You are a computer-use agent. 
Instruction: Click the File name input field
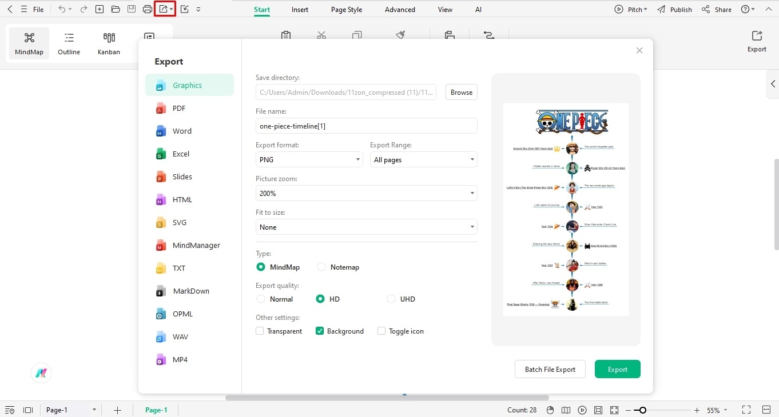tap(366, 126)
